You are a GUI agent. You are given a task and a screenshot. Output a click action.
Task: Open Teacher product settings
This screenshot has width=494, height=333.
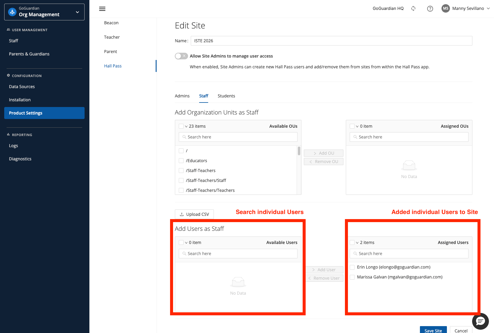[112, 37]
